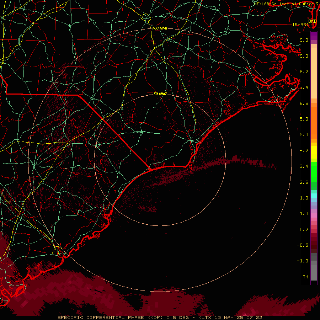Click the cyan band of the color bar
This screenshot has width=320, height=320.
314,196
